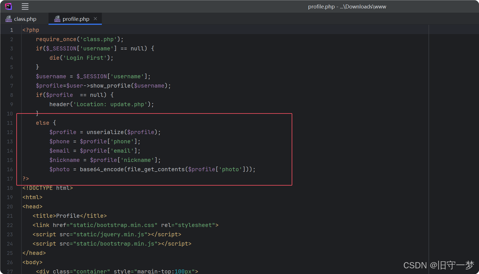
Task: Click the if($profile == null) condition line
Action: coord(74,95)
